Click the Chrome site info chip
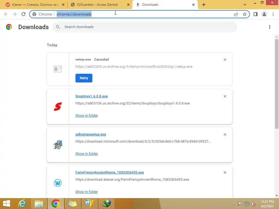The width and height of the screenshot is (279, 209). tap(42, 14)
